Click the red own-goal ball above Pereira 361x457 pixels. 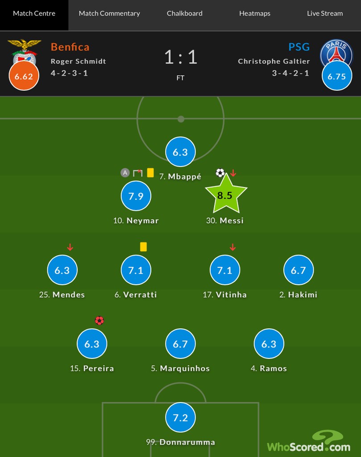[100, 320]
